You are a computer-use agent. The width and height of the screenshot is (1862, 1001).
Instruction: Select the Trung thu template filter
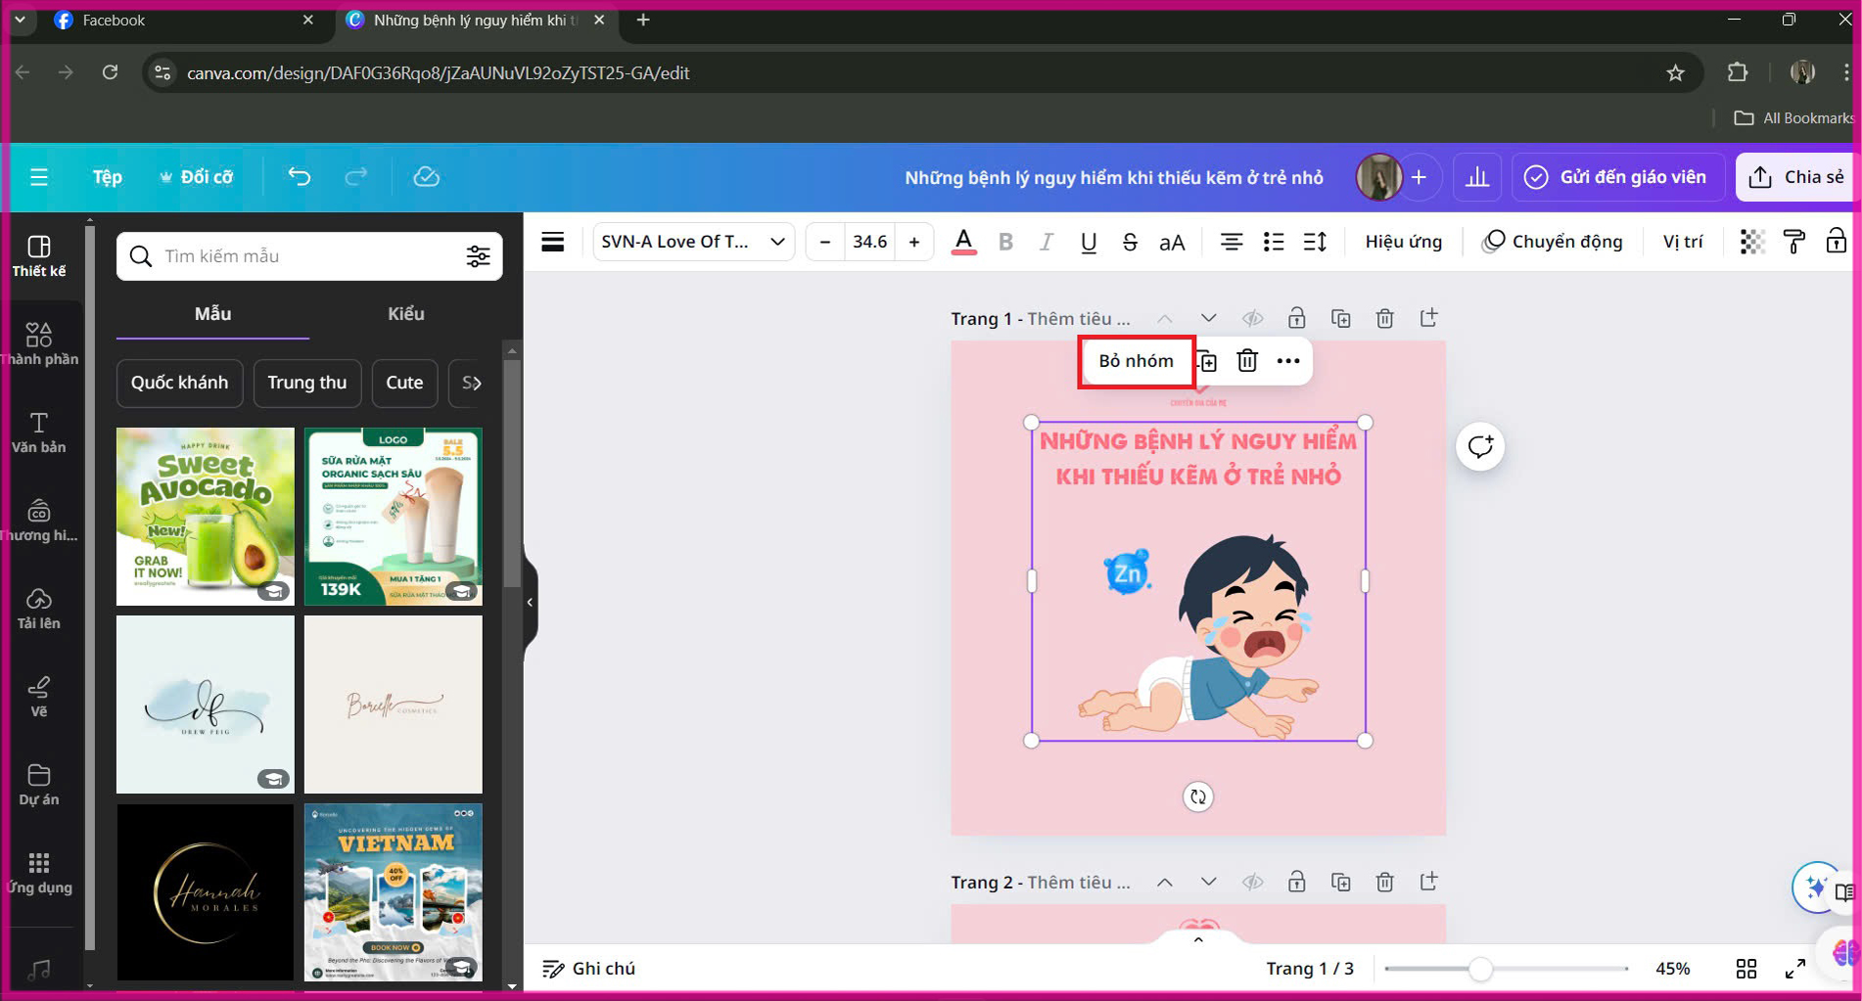tap(307, 383)
